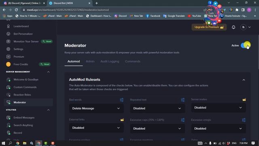
Task: Collapse the Utilities sidebar group
Action: (48, 110)
